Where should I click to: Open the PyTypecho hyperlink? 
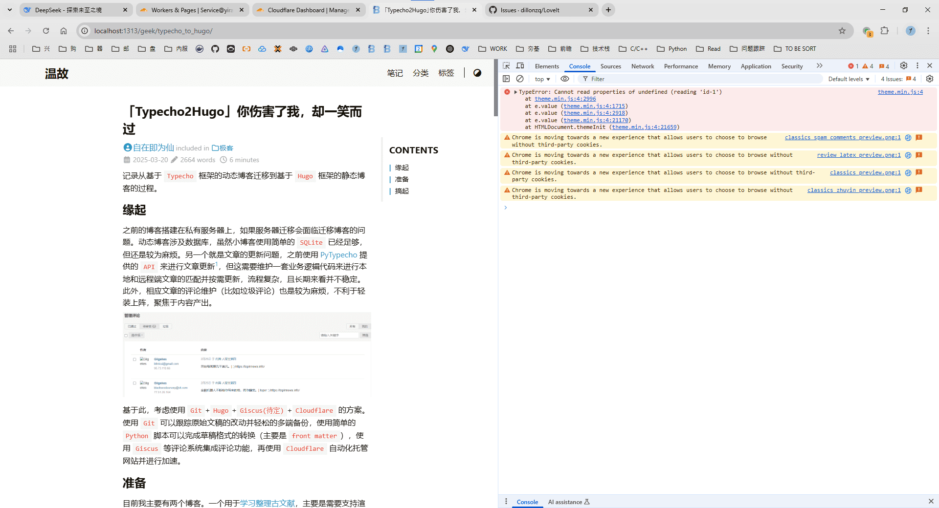click(338, 254)
